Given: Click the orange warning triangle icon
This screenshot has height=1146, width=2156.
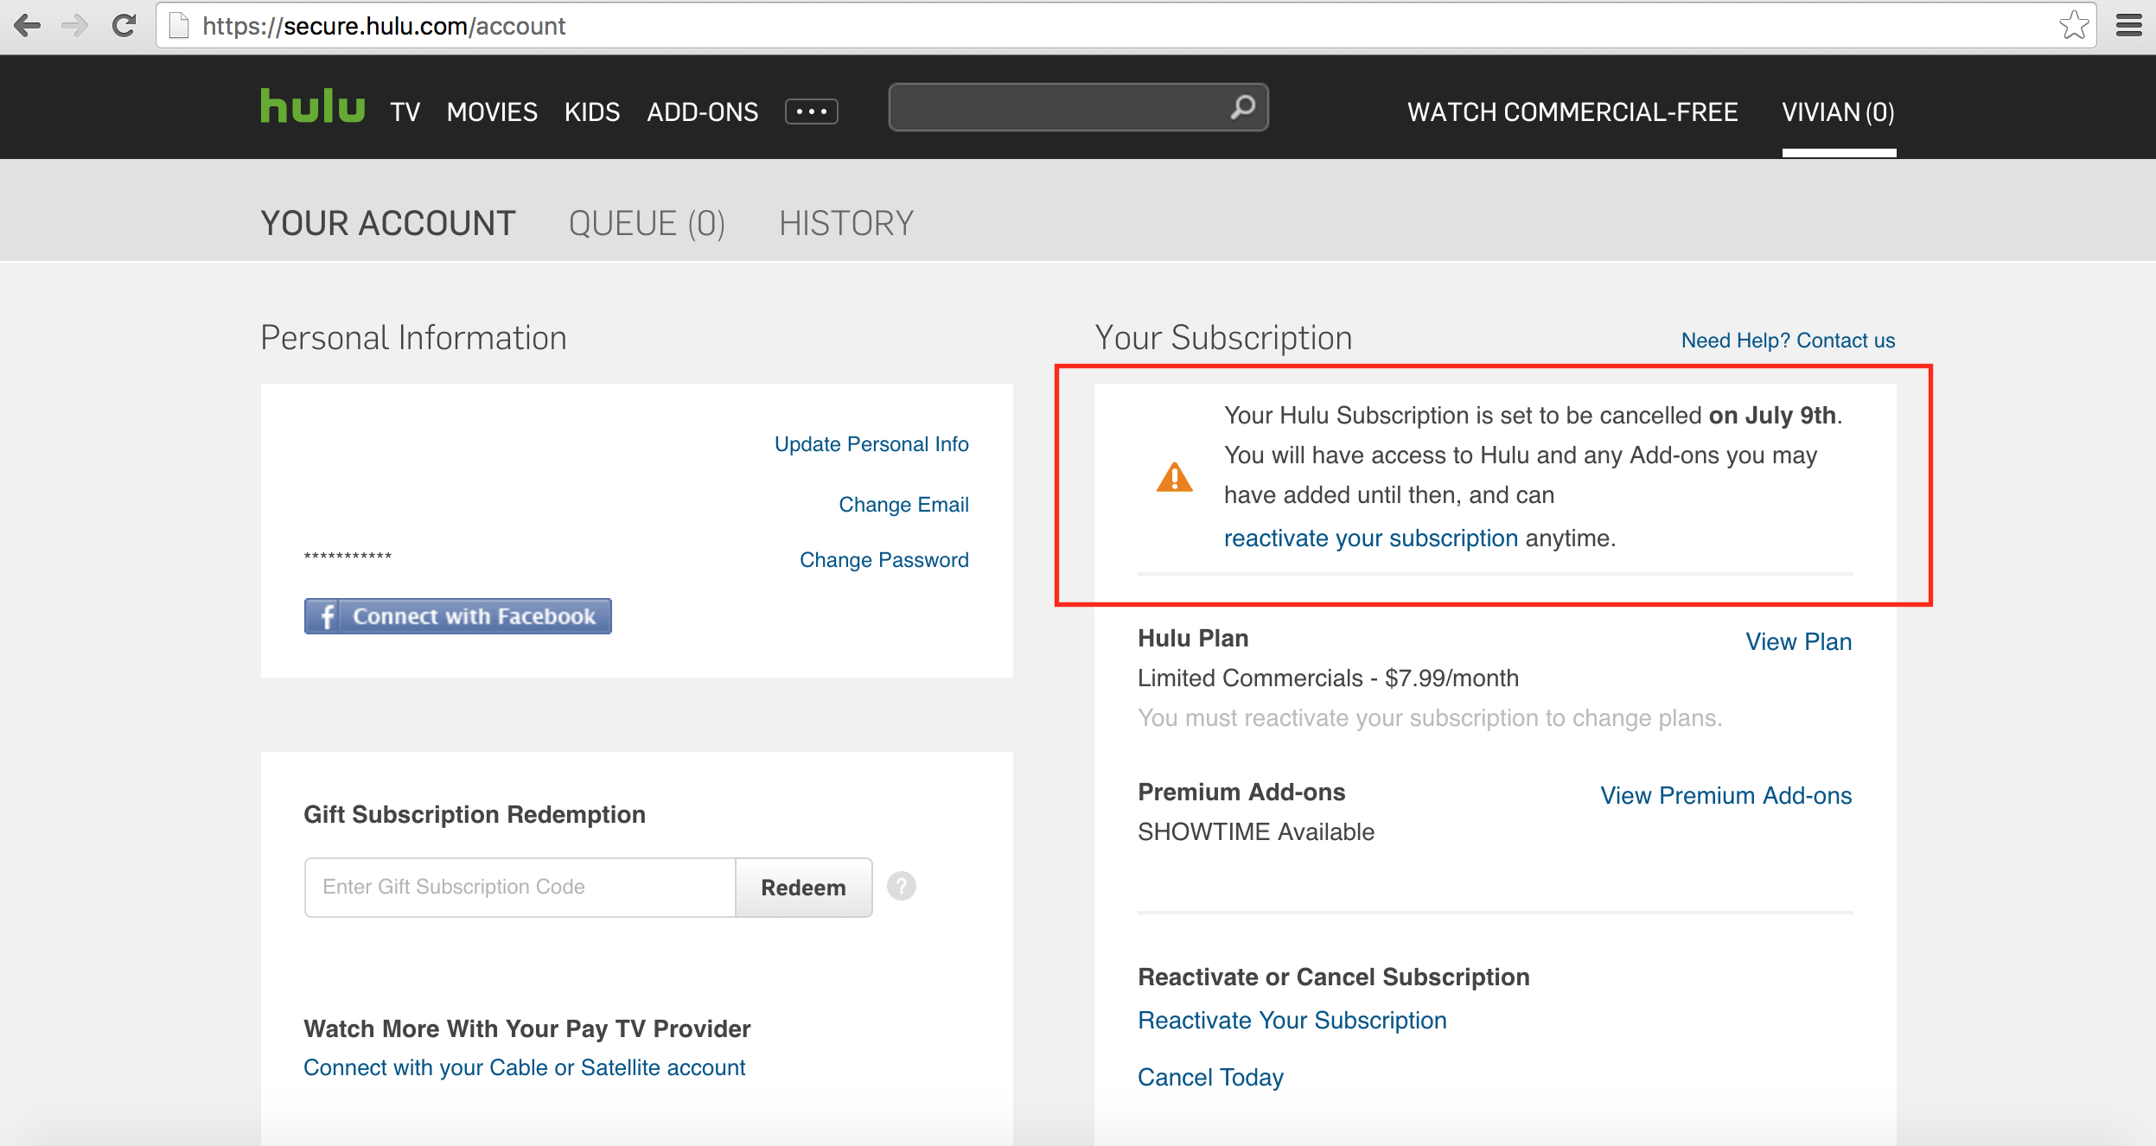Looking at the screenshot, I should 1174,477.
